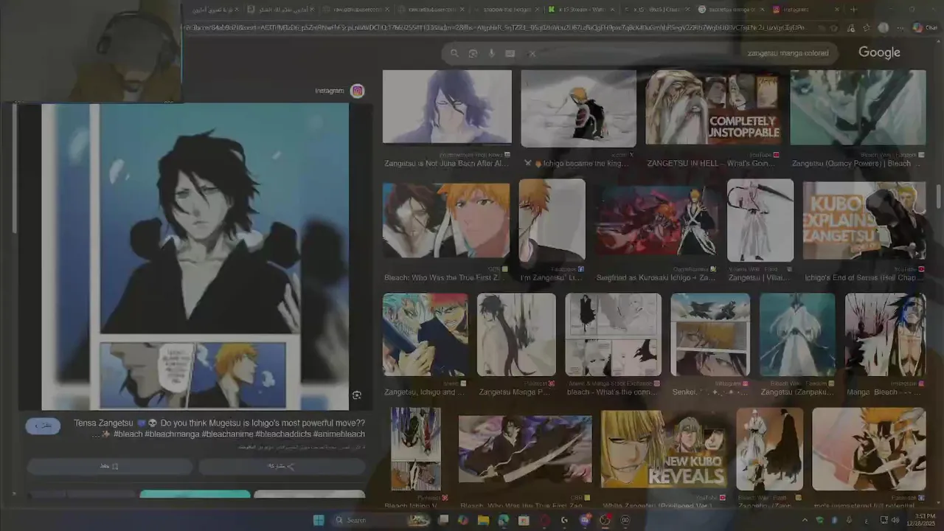
Task: Open the 'COMPLETELY UNSTOPPABLE' video thumbnail
Action: tap(712, 108)
